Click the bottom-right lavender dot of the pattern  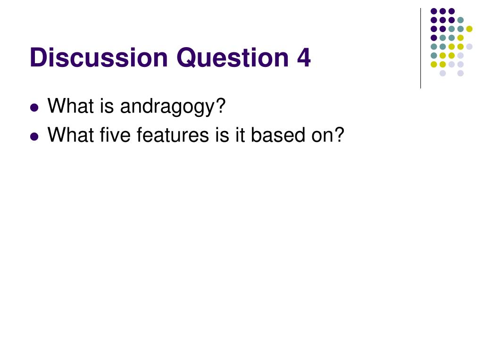[x=460, y=73]
